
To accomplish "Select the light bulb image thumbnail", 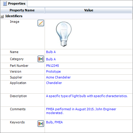I will pos(64,34).
